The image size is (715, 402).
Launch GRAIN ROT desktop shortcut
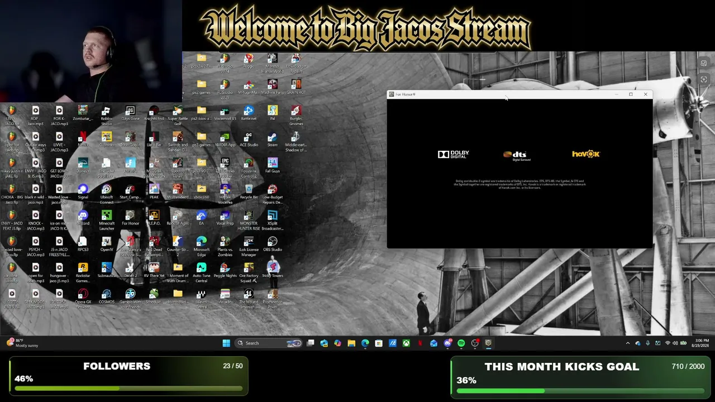(296, 87)
